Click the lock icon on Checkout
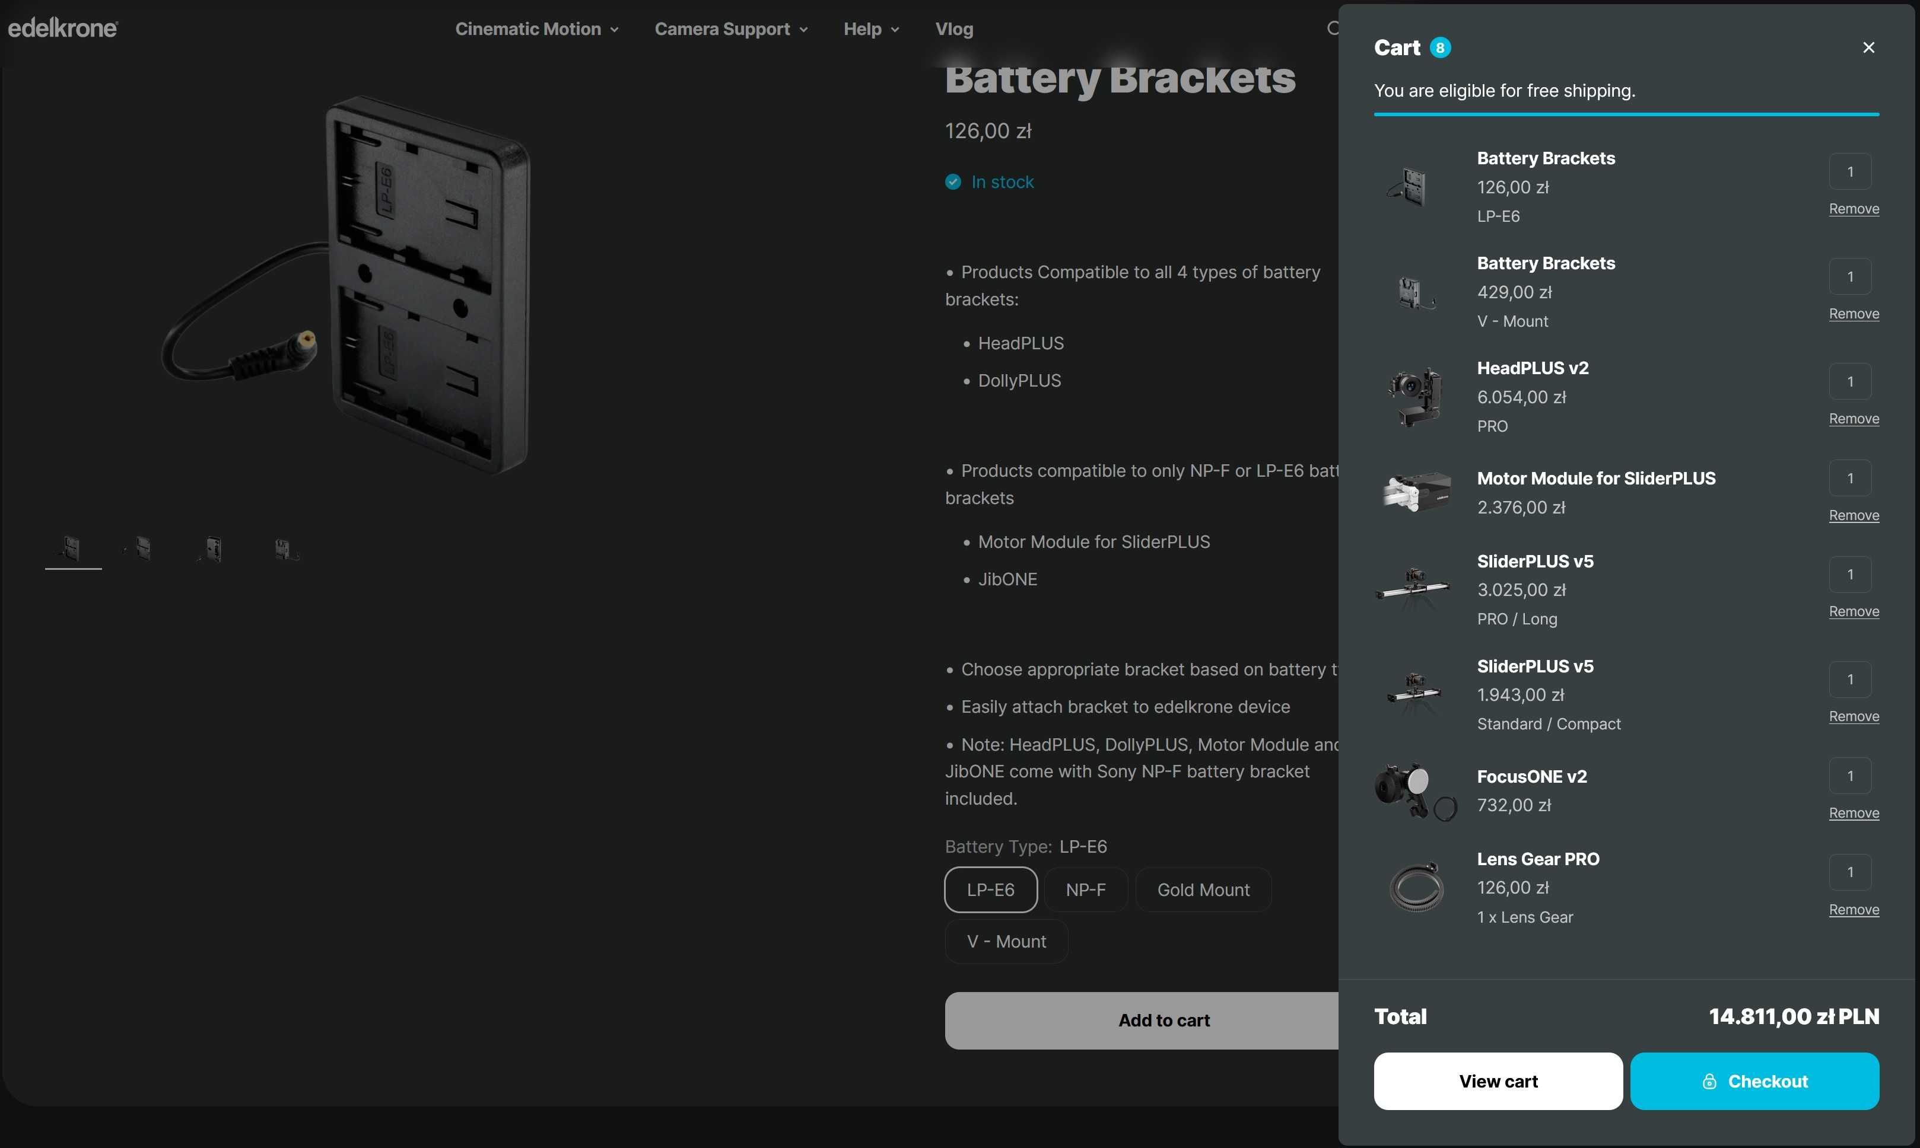 click(x=1709, y=1082)
